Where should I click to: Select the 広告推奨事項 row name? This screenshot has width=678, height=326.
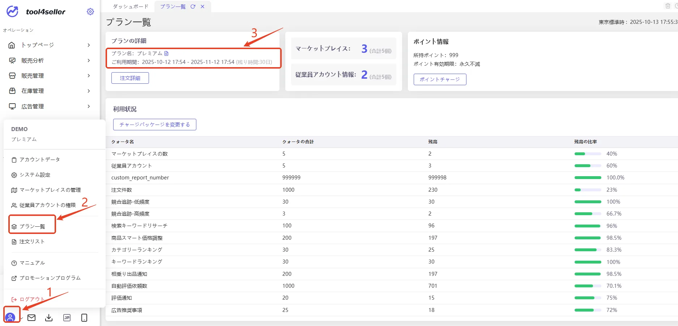click(127, 310)
